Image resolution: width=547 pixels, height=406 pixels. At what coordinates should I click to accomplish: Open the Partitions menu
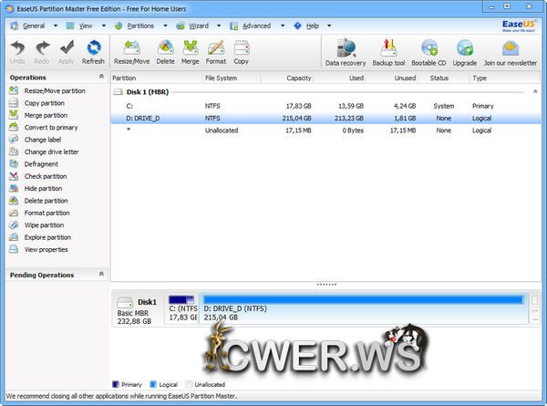[x=140, y=26]
